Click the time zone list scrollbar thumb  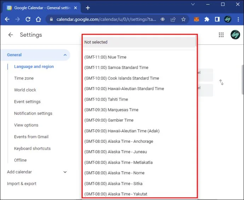coord(196,41)
